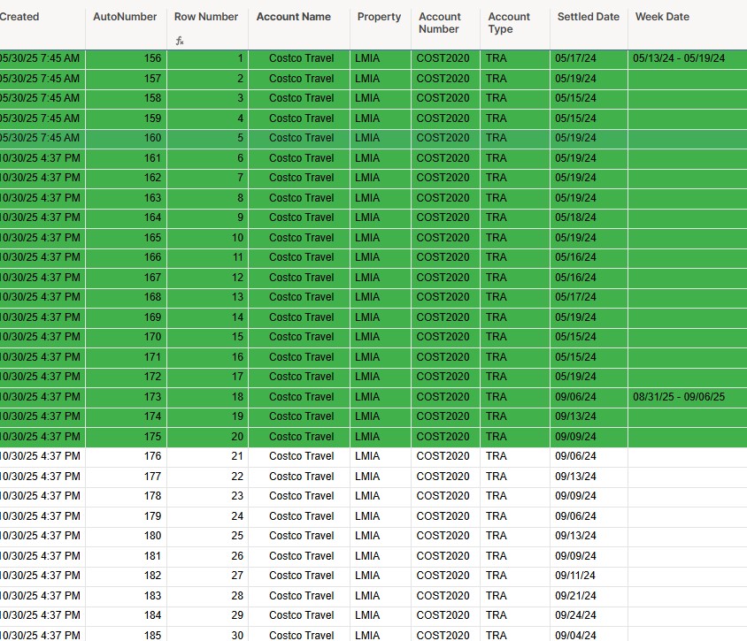
Task: Click the formula icon under Row Number header
Action: (x=179, y=41)
